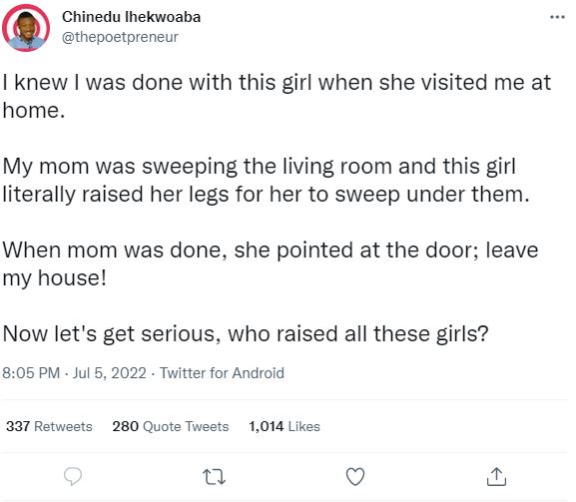Open the @thepoetpreneur handle link

120,37
